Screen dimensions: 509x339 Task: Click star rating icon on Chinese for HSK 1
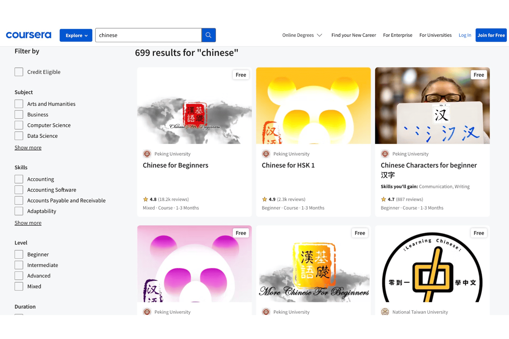tap(265, 199)
